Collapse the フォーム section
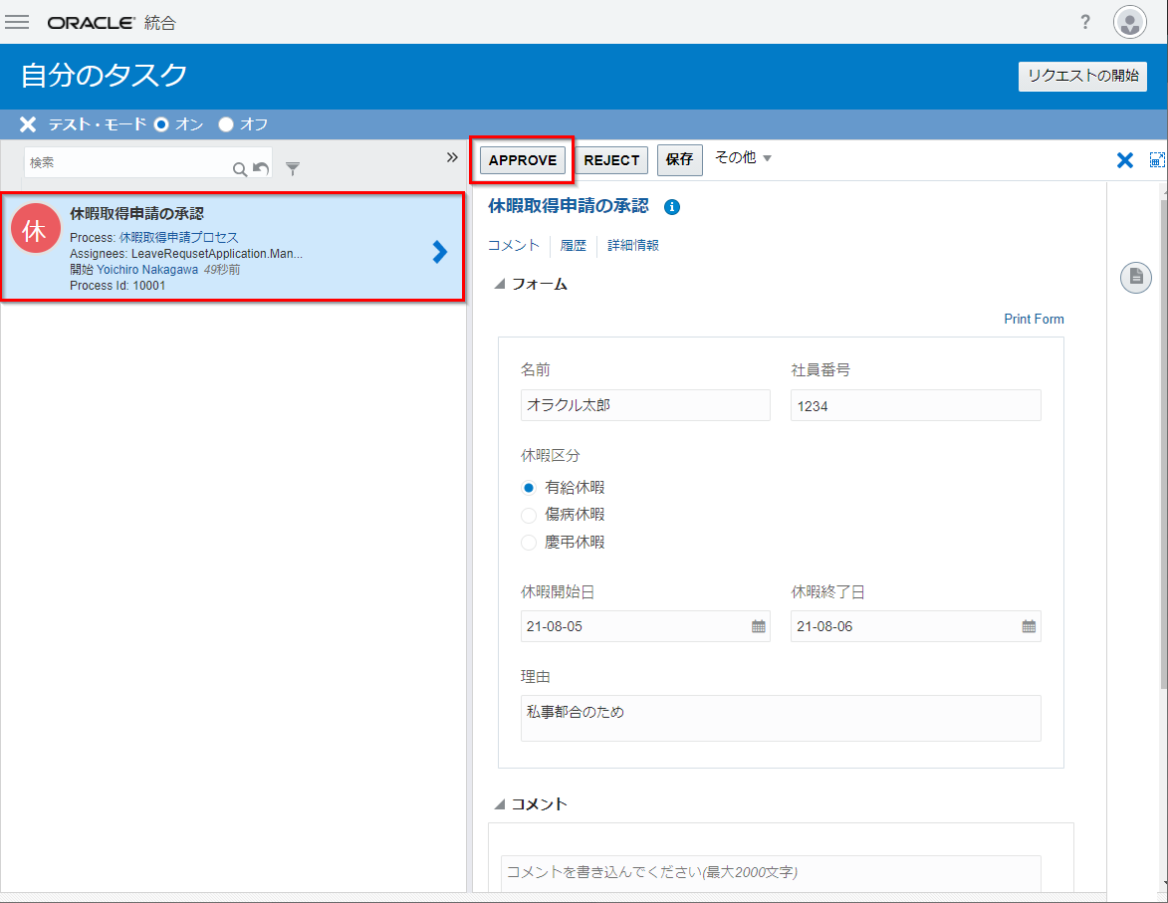1168x903 pixels. coord(500,284)
